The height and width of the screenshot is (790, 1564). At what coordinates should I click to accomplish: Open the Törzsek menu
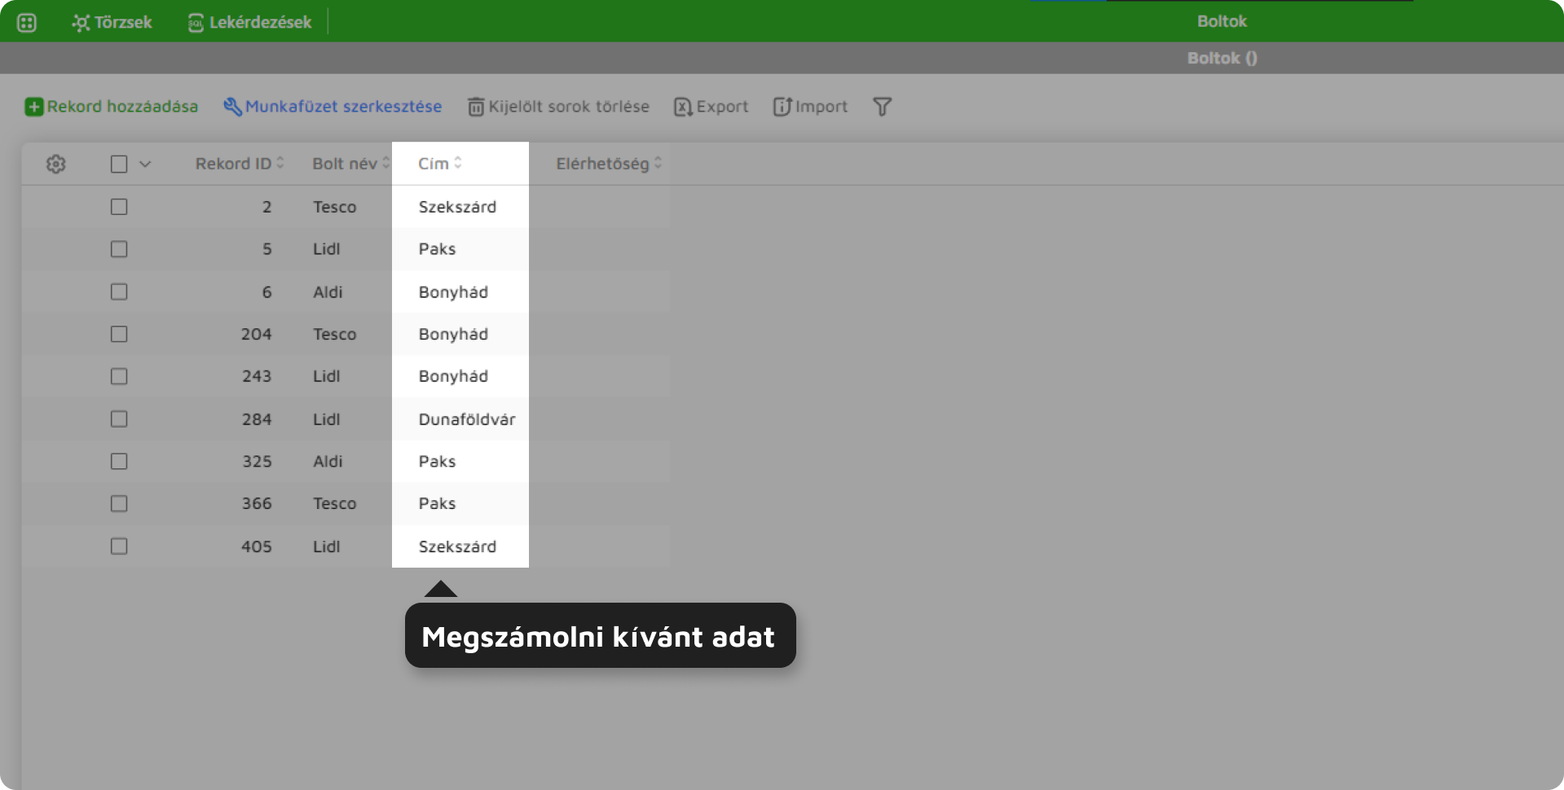pos(112,23)
